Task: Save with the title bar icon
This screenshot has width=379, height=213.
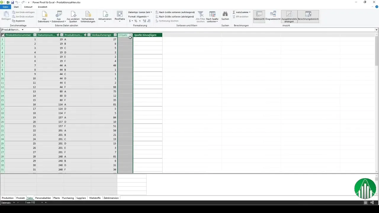Action: point(12,2)
